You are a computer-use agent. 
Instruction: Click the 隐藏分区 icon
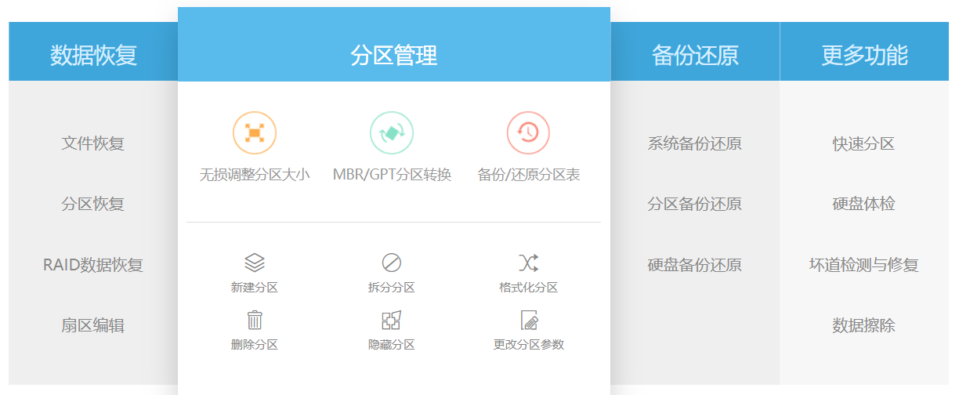[392, 320]
